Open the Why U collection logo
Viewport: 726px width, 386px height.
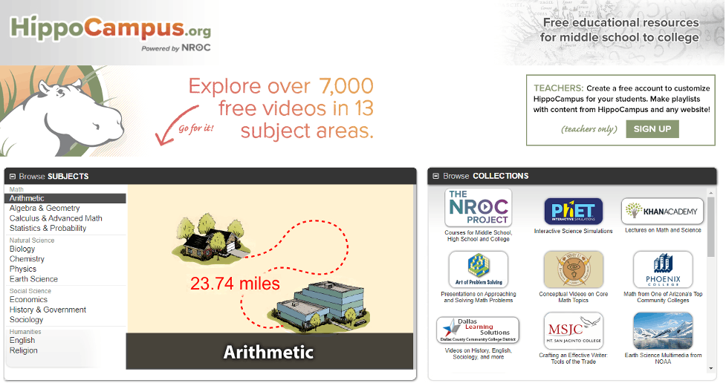tap(573, 269)
